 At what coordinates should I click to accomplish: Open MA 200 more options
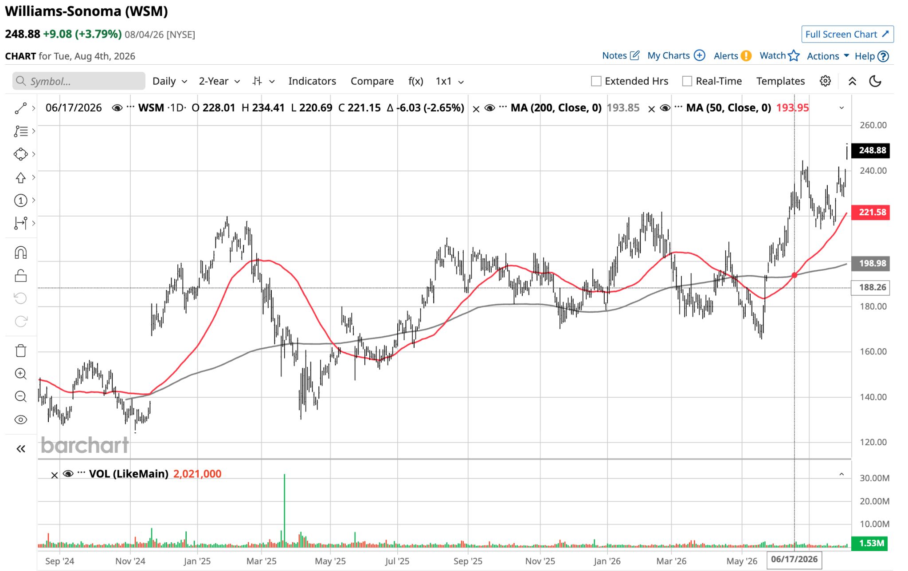click(503, 107)
